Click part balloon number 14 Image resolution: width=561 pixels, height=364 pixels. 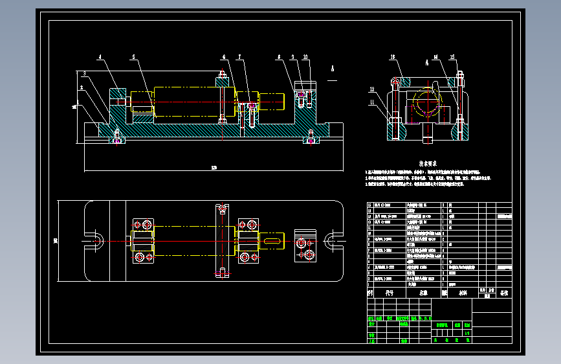[435, 57]
